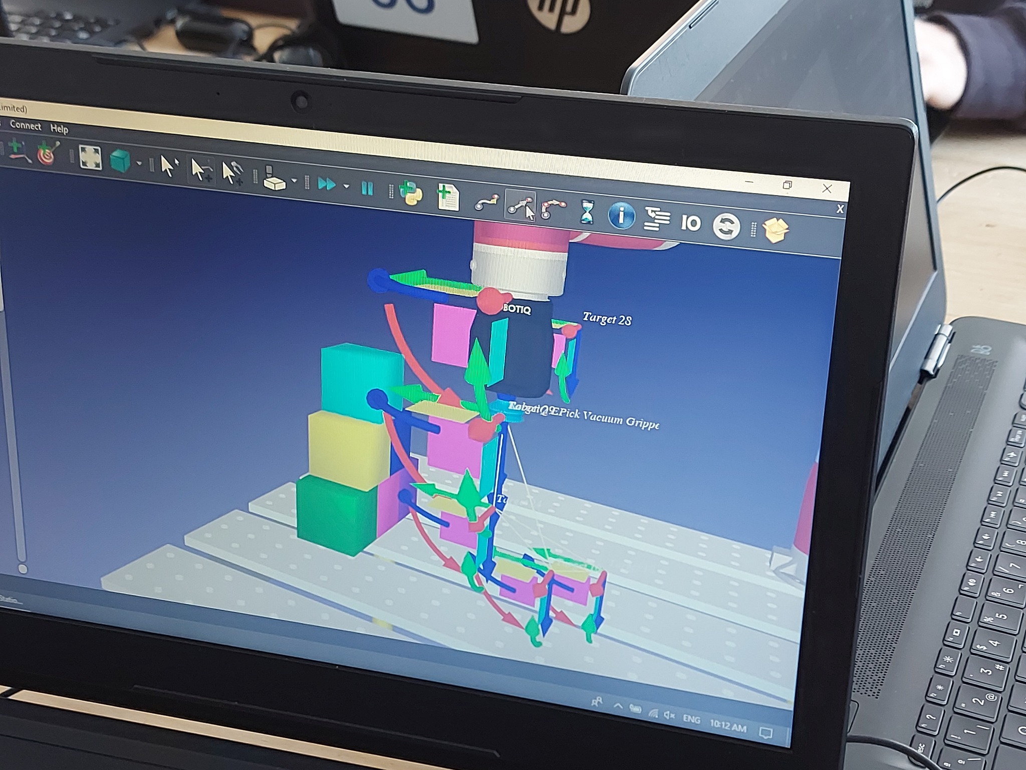Minimize the RoboDK window

[749, 181]
